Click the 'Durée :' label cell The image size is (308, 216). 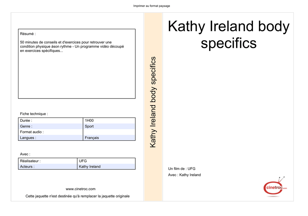(51, 121)
